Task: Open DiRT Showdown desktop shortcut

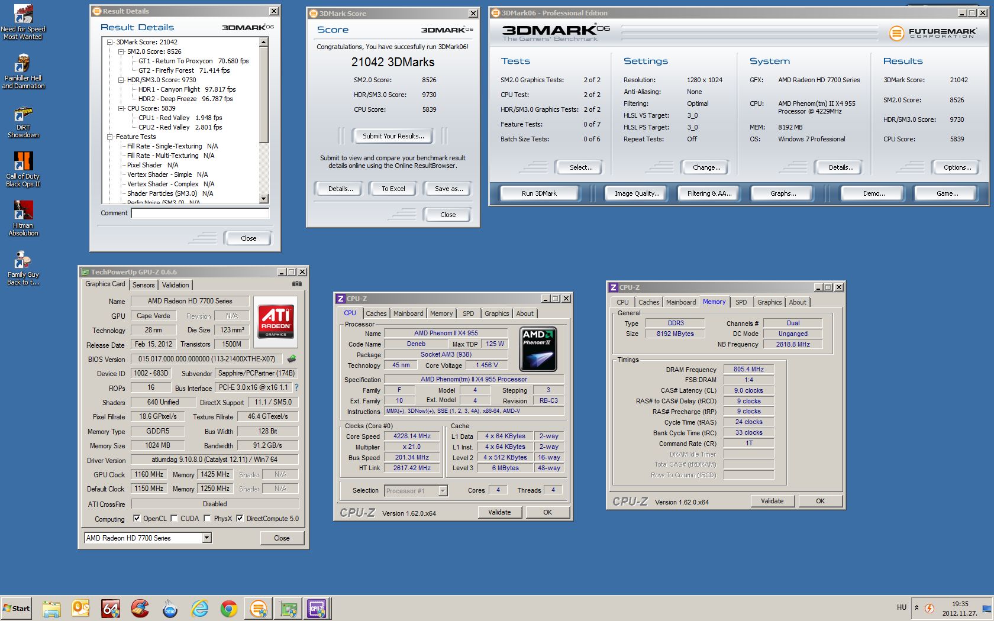Action: [23, 121]
